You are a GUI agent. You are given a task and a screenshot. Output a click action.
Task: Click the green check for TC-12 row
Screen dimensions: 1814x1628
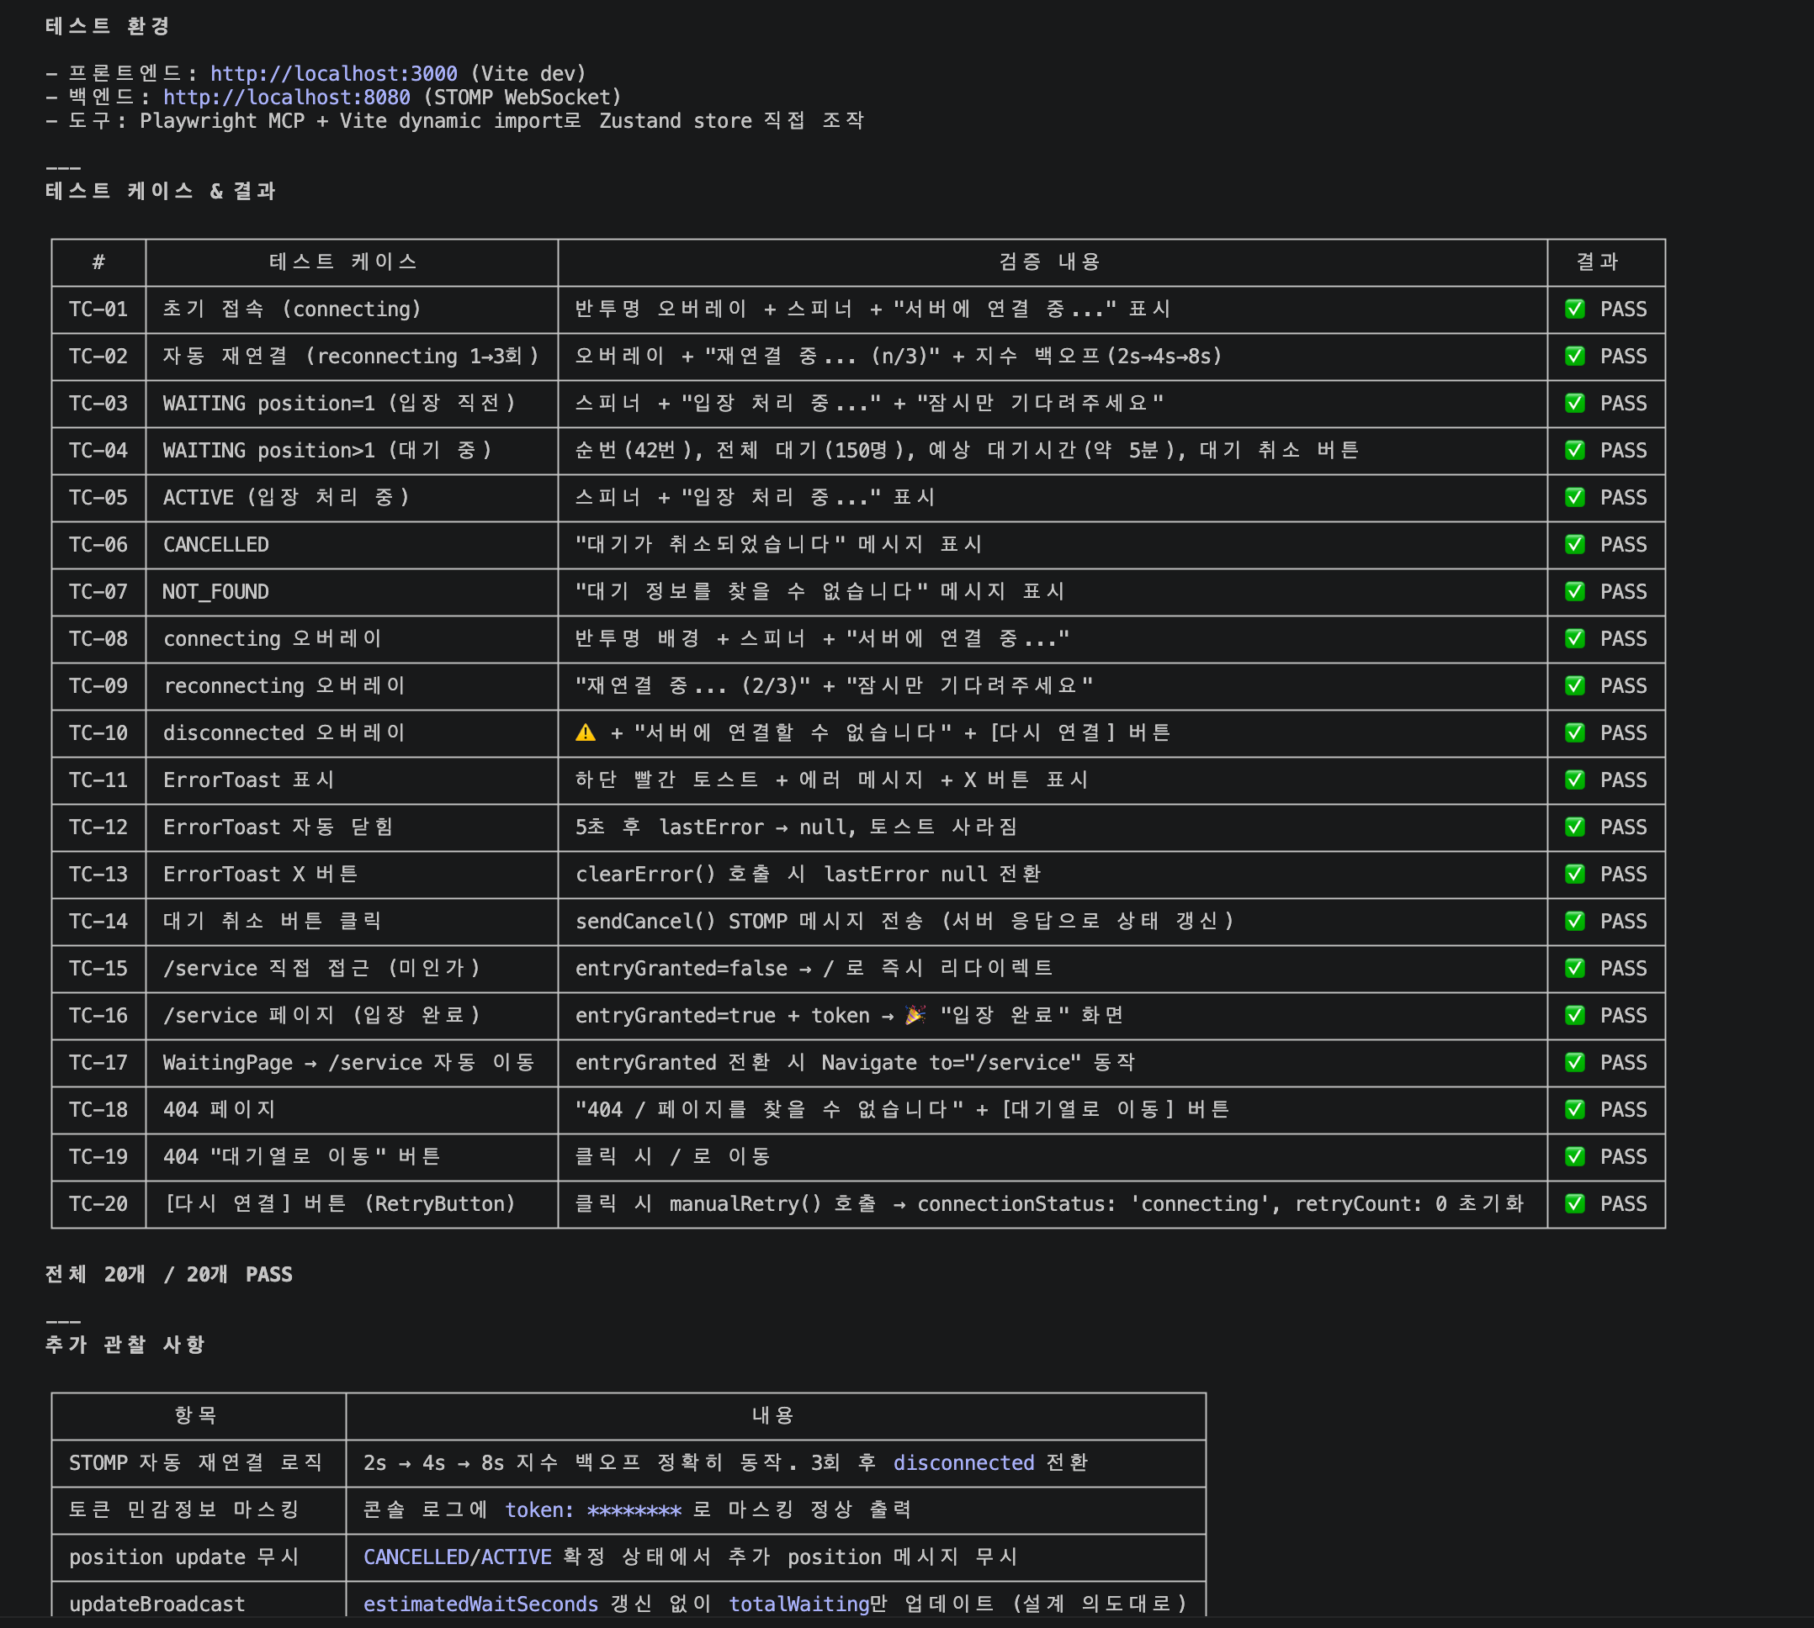pyautogui.click(x=1575, y=827)
